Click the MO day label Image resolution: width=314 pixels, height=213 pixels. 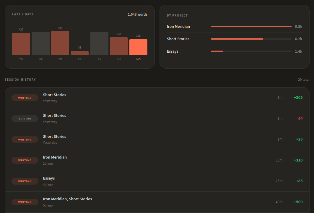click(138, 59)
